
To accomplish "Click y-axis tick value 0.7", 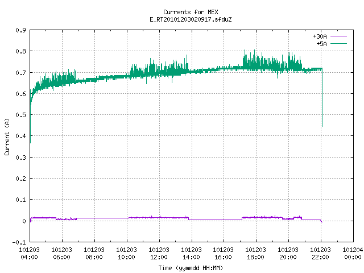I will [x=20, y=73].
